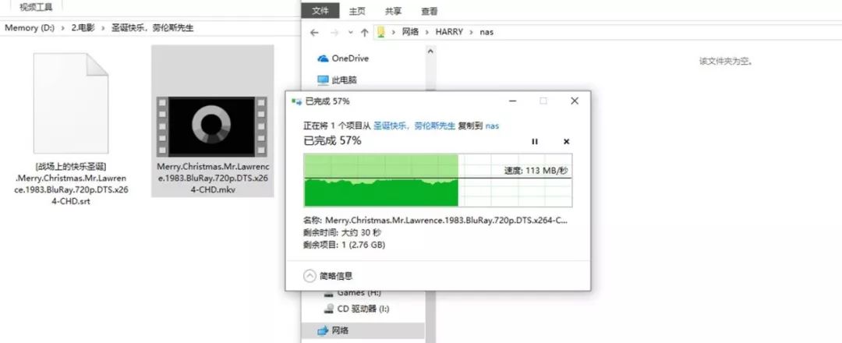The width and height of the screenshot is (842, 343).
Task: Select HARRY in the breadcrumb path
Action: coord(449,32)
